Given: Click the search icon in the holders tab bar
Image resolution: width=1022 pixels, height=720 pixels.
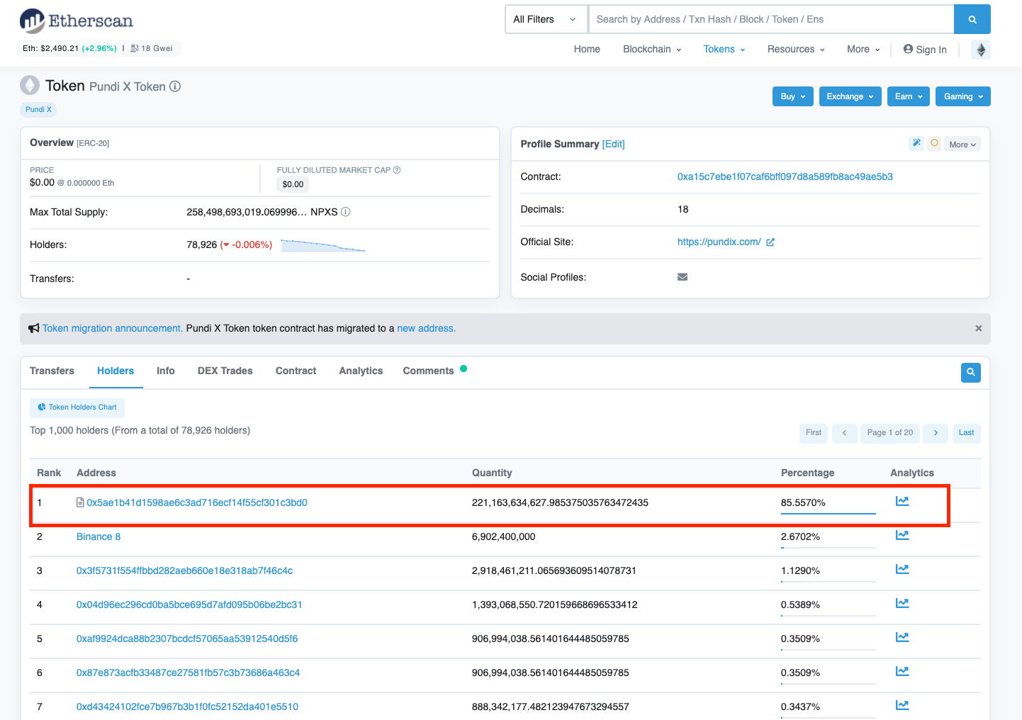Looking at the screenshot, I should (x=970, y=372).
